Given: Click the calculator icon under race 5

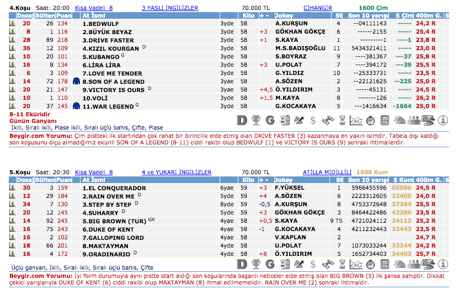Looking at the screenshot, I should 385,264.
